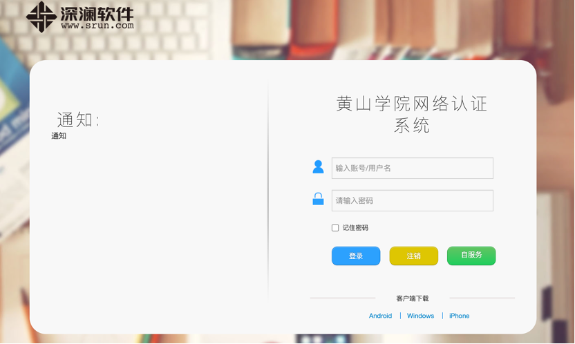Click the blue padlock password icon
Image resolution: width=575 pixels, height=344 pixels.
point(318,199)
